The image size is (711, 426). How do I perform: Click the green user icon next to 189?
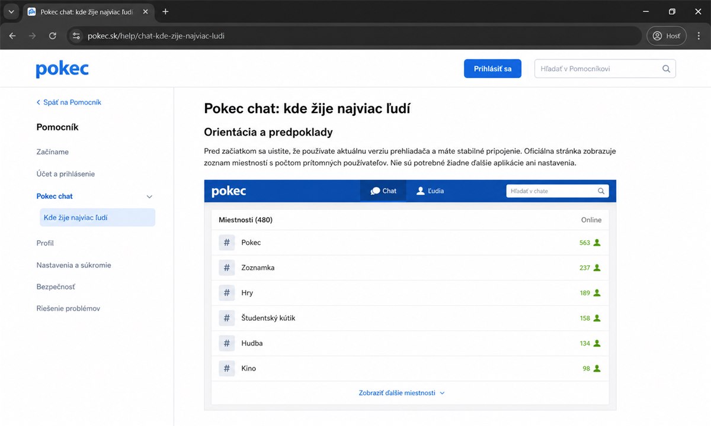click(597, 293)
